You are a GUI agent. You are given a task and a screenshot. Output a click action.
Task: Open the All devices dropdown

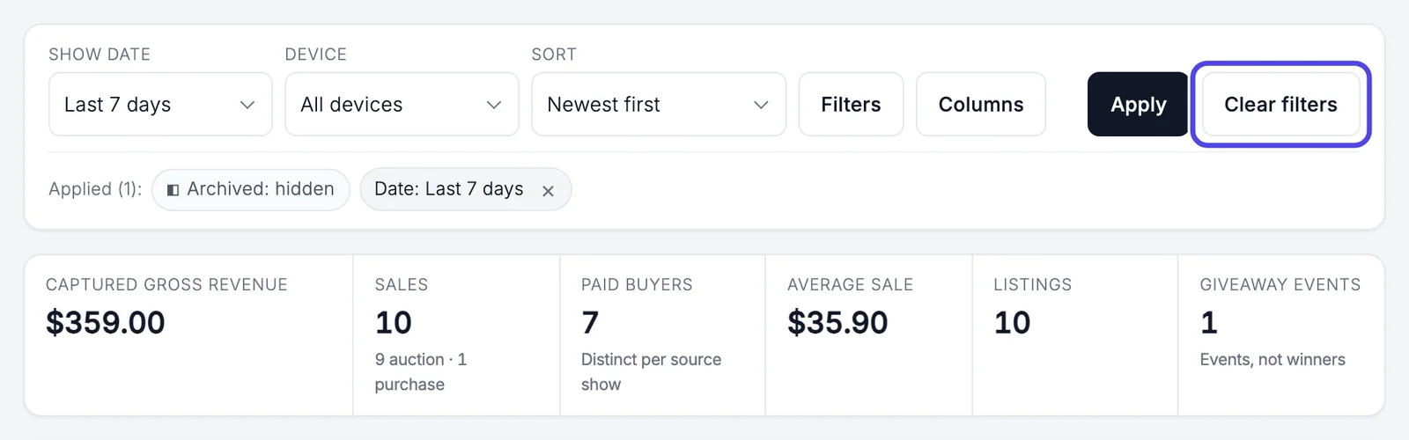point(402,104)
